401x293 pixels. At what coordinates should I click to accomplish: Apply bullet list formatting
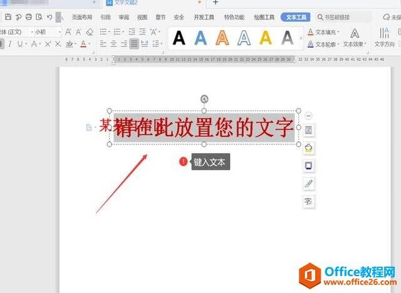click(103, 32)
